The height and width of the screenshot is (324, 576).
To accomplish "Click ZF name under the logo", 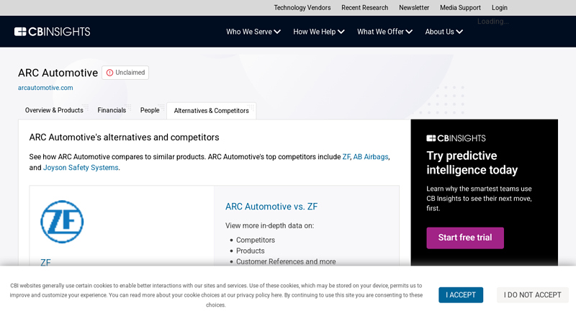I will (x=45, y=262).
